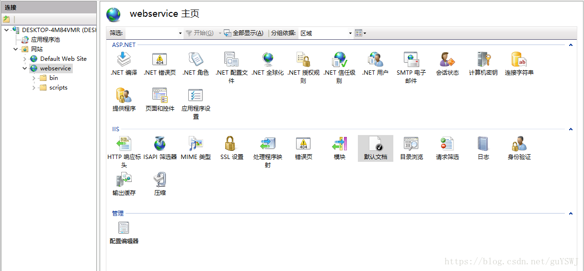Open the .NET 配置文件 feature
Screen dimensions: 584x271
231,68
